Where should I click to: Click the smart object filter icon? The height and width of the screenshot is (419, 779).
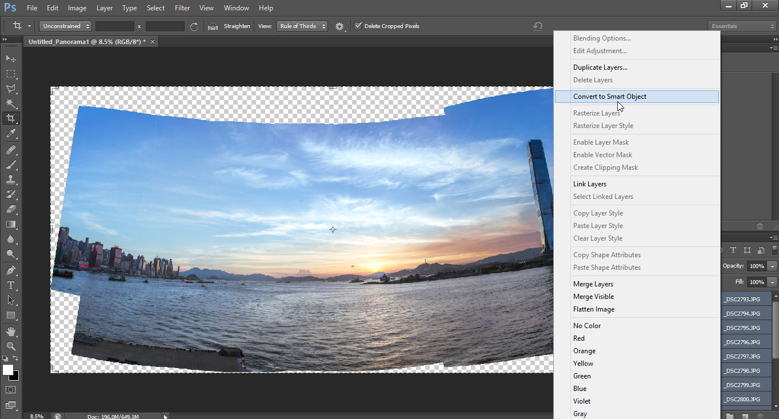(761, 250)
